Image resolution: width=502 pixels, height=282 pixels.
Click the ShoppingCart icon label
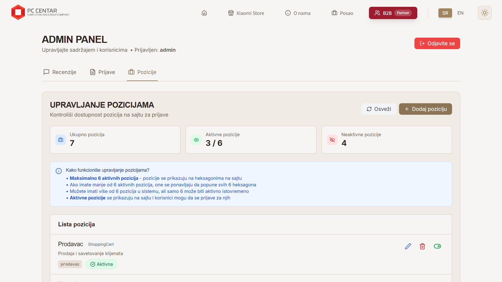101,244
